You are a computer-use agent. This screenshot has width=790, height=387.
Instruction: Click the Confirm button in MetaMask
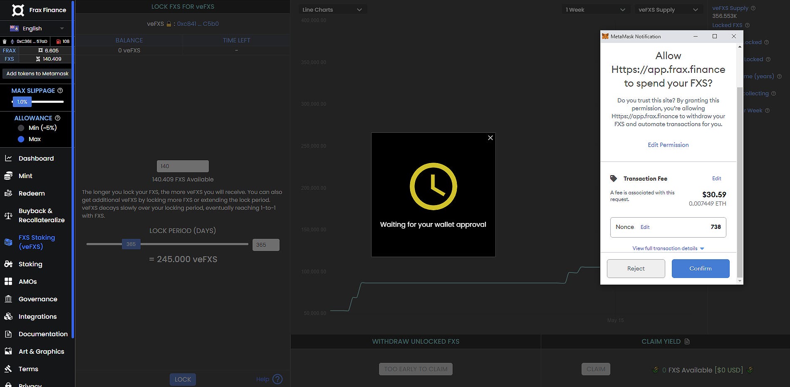point(701,268)
